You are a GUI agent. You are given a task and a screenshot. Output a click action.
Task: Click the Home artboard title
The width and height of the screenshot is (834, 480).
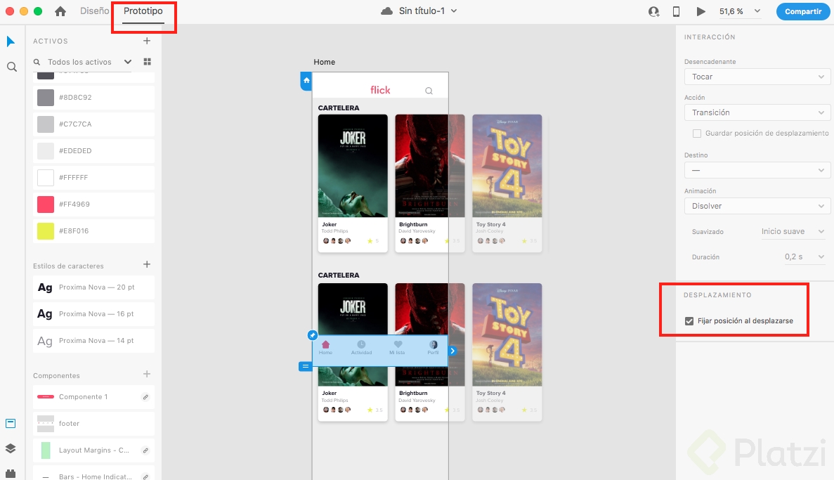tap(324, 63)
